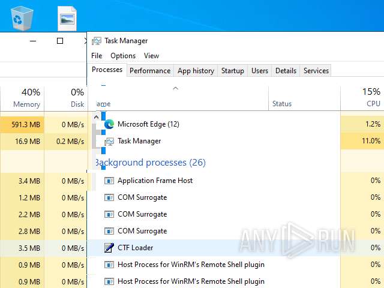This screenshot has height=288, width=384.
Task: Click icon of first COM Surrogate row
Action: pyautogui.click(x=109, y=197)
